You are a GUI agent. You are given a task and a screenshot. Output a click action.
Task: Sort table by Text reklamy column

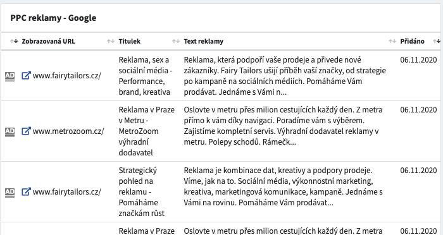pyautogui.click(x=203, y=41)
